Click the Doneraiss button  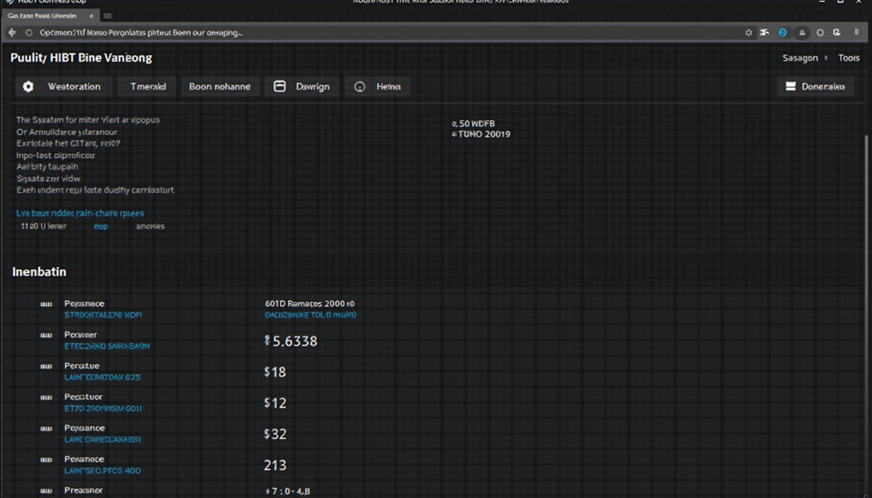(x=816, y=87)
